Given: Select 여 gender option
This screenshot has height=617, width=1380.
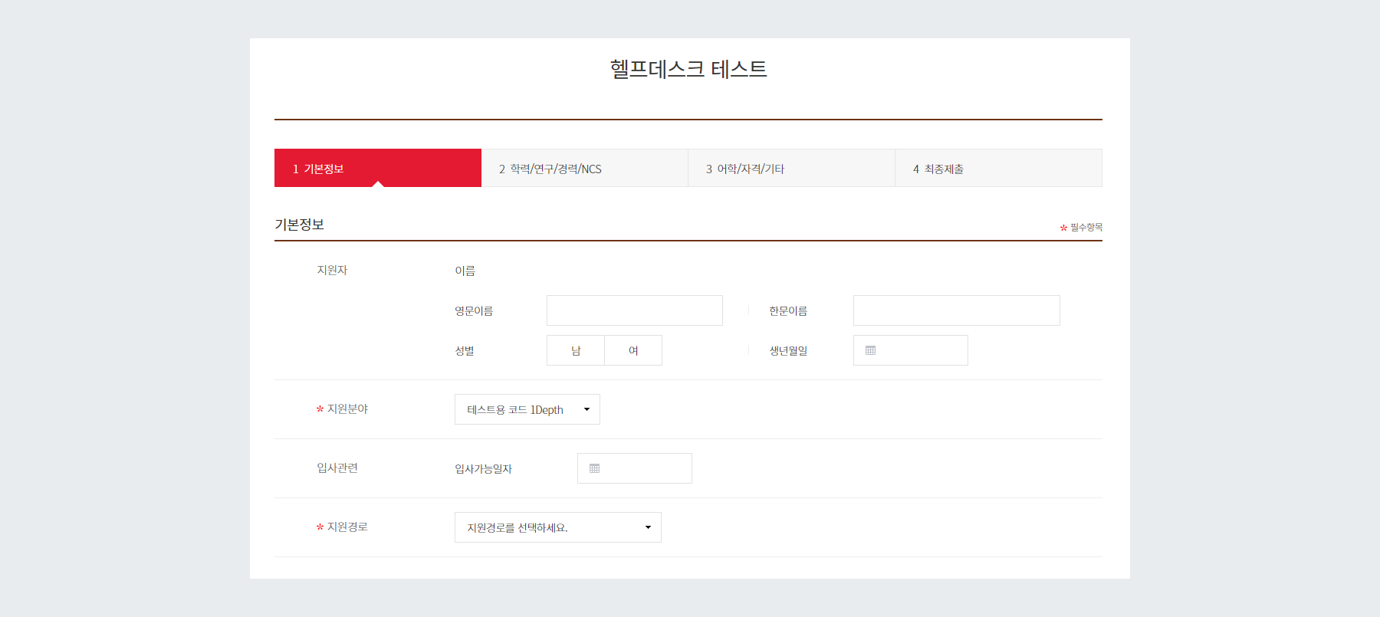Looking at the screenshot, I should click(x=633, y=350).
